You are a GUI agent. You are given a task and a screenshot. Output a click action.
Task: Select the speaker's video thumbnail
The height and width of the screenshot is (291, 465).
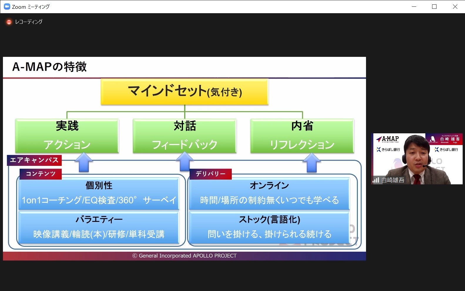pos(417,159)
